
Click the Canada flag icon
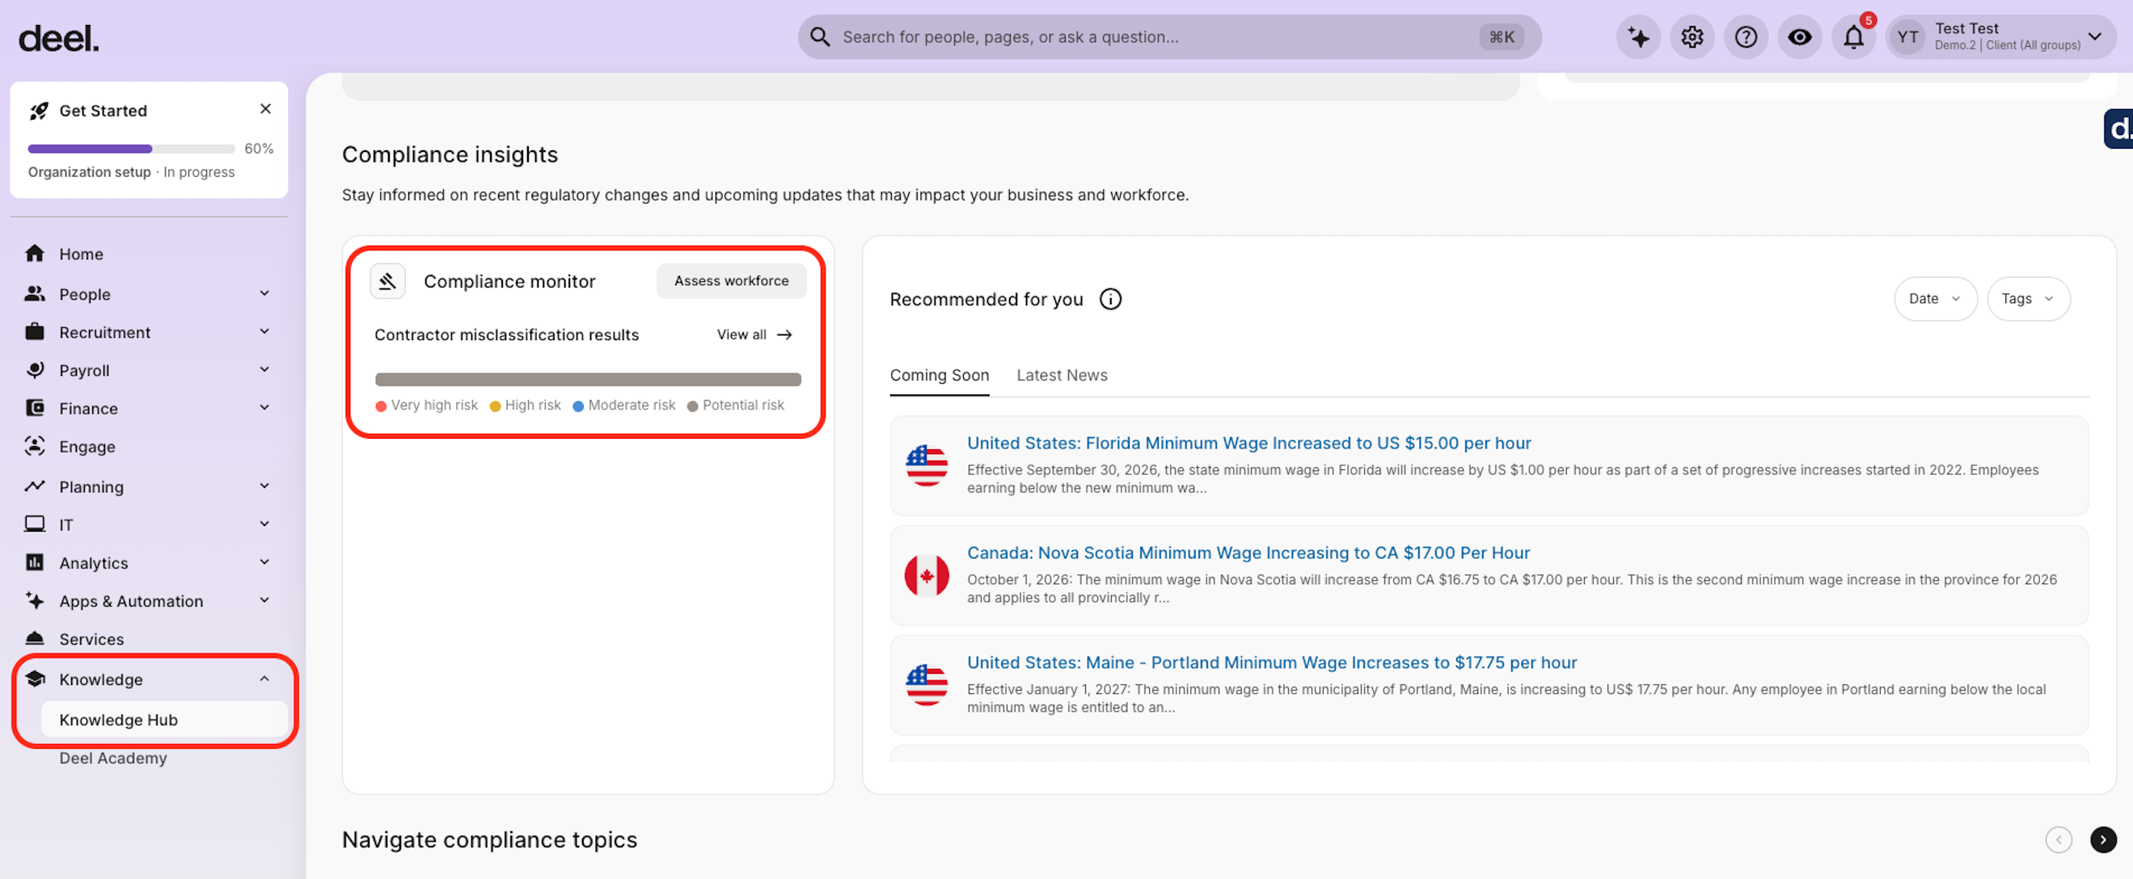927,575
